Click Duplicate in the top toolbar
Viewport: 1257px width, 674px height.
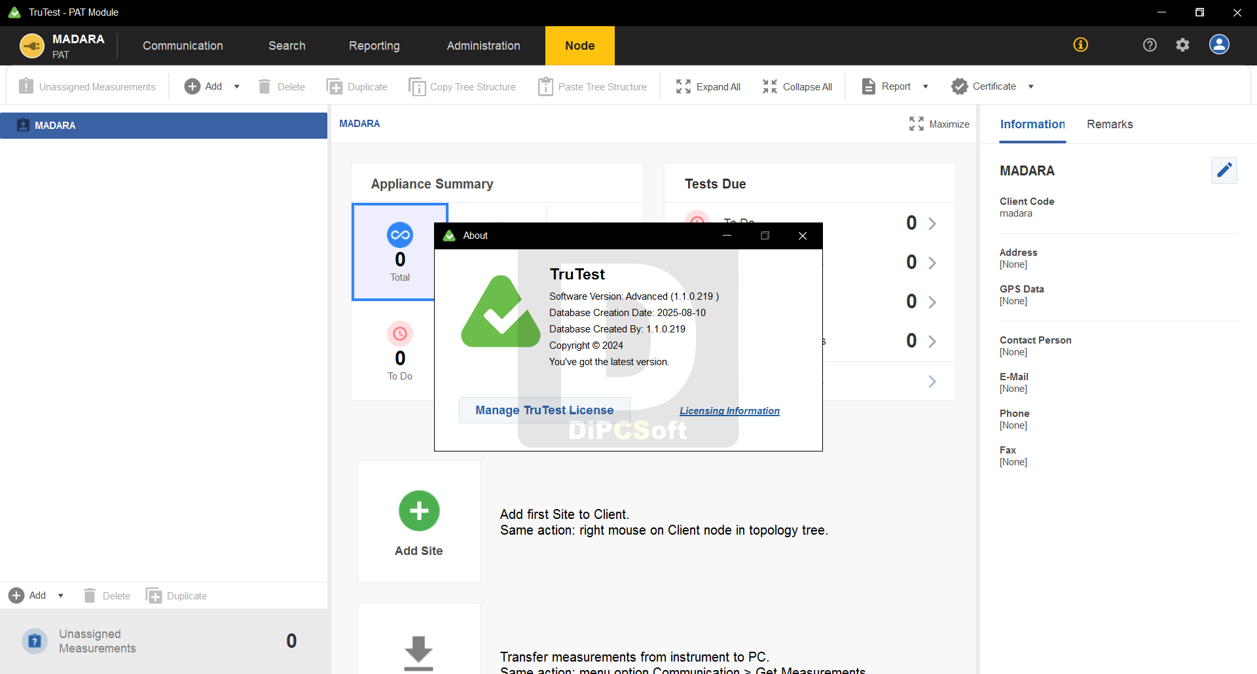click(x=357, y=86)
